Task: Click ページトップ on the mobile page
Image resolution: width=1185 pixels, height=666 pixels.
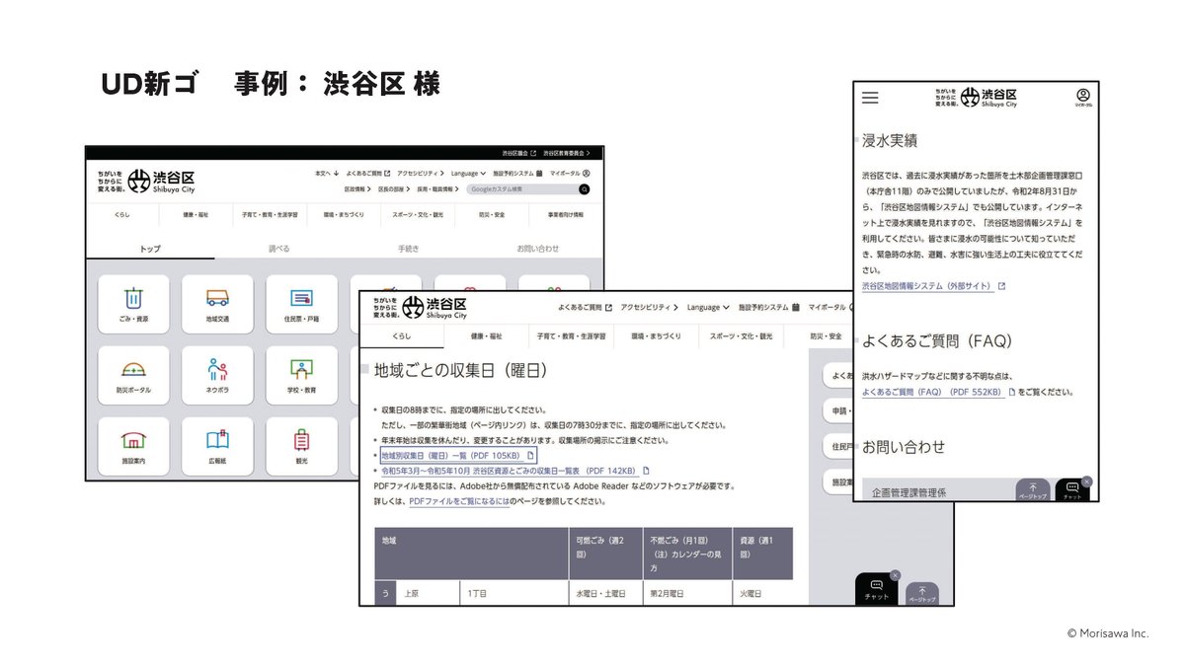Action: click(1032, 490)
